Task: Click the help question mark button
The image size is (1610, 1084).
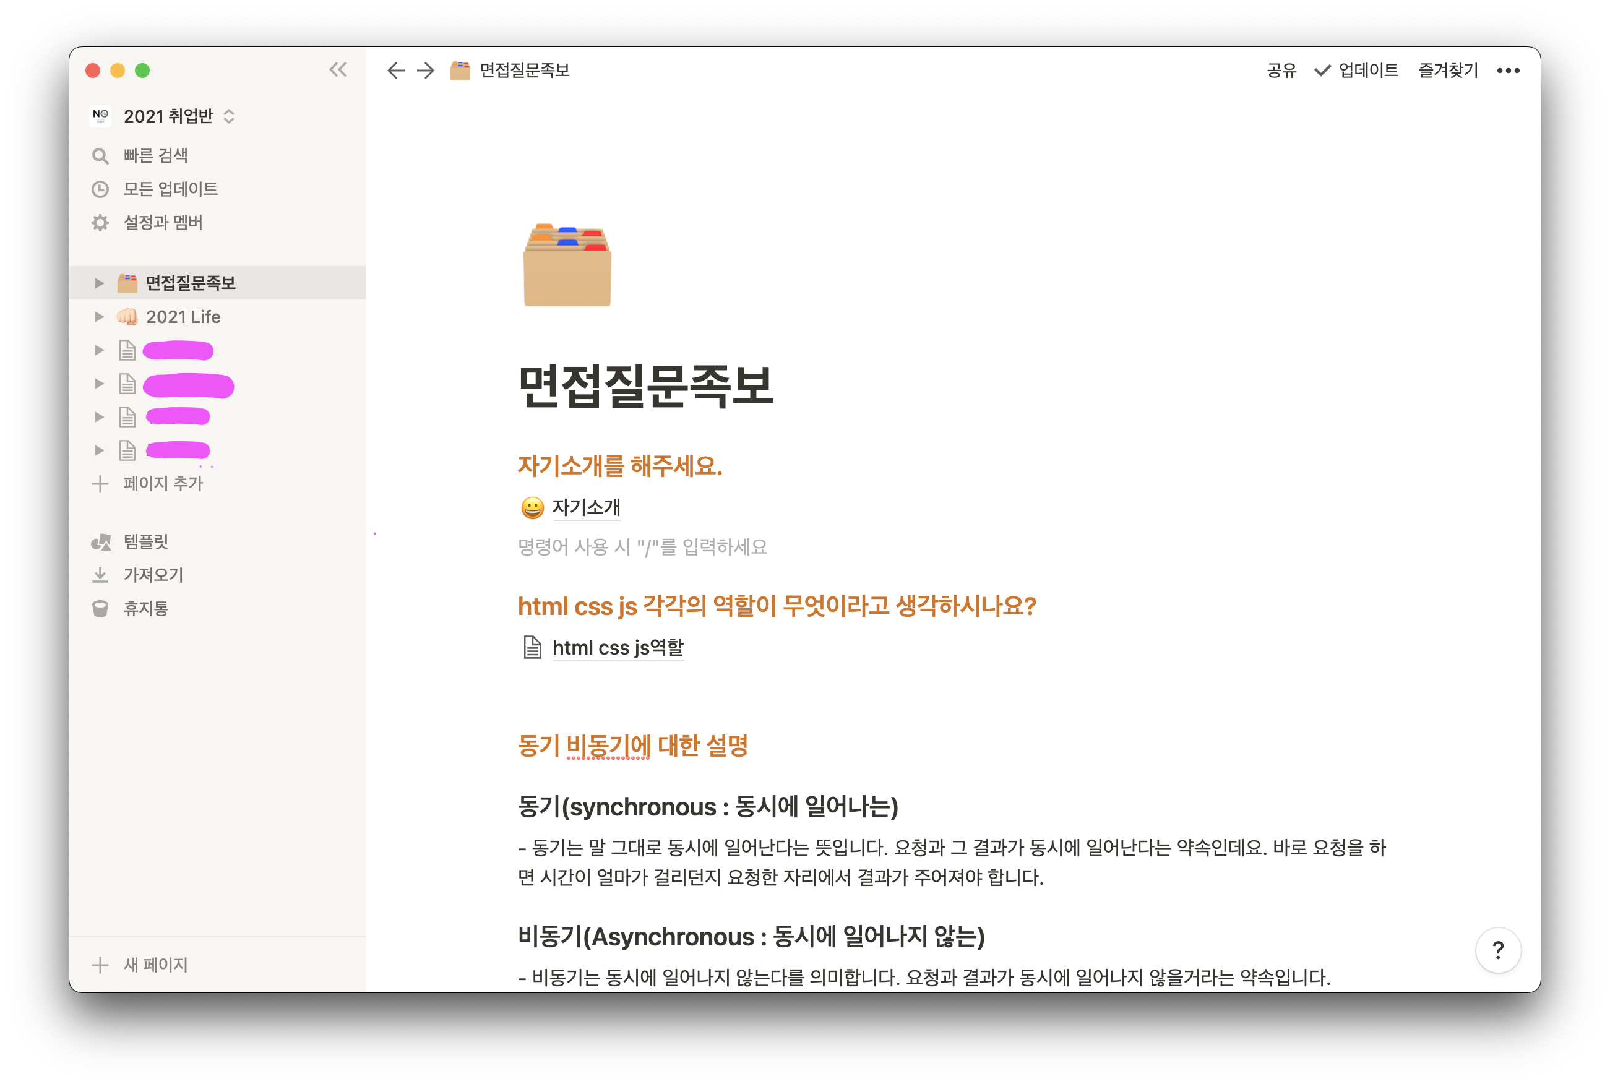Action: (1497, 950)
